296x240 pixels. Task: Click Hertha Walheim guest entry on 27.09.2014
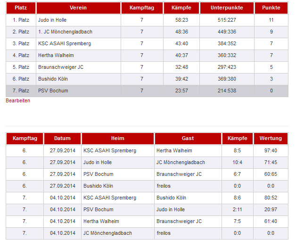click(x=174, y=150)
